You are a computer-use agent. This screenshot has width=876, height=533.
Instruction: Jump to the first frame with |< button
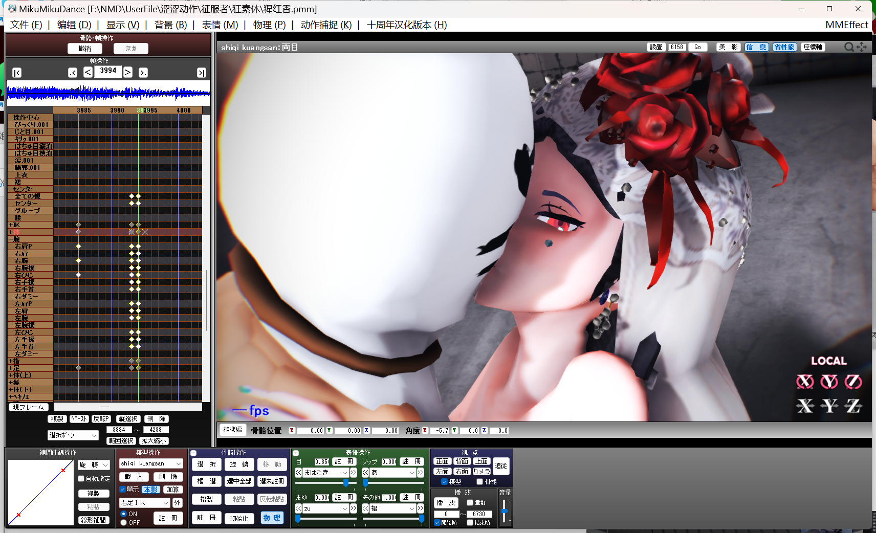point(17,73)
